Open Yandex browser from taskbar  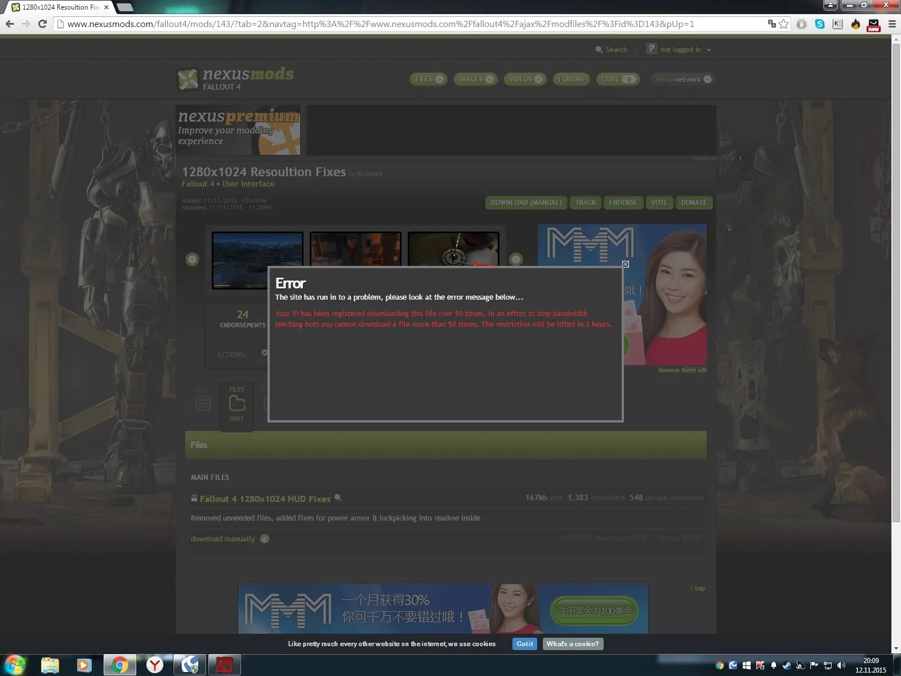155,665
